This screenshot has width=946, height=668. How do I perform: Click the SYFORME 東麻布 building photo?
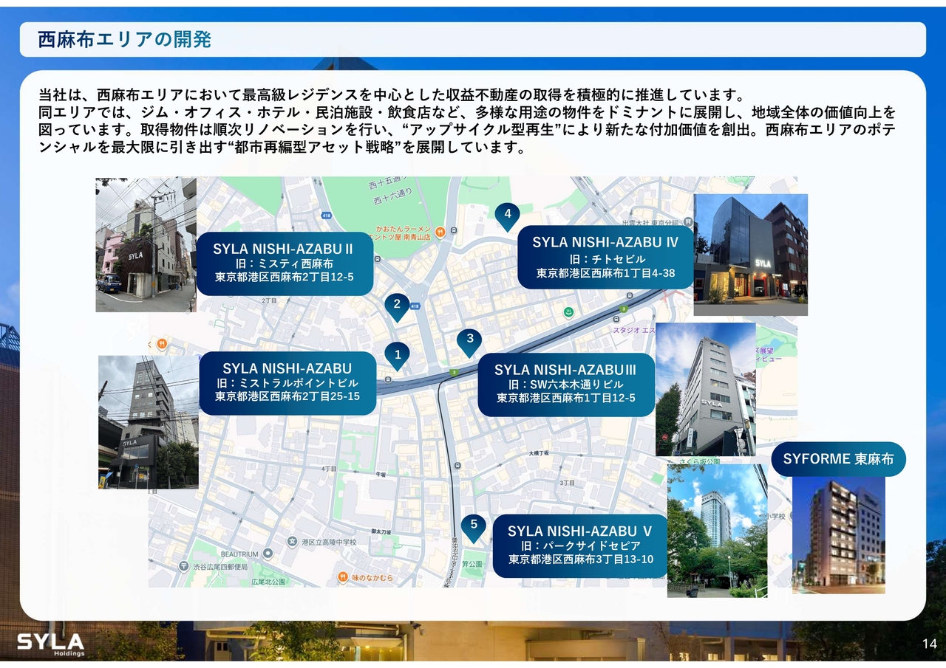click(838, 535)
